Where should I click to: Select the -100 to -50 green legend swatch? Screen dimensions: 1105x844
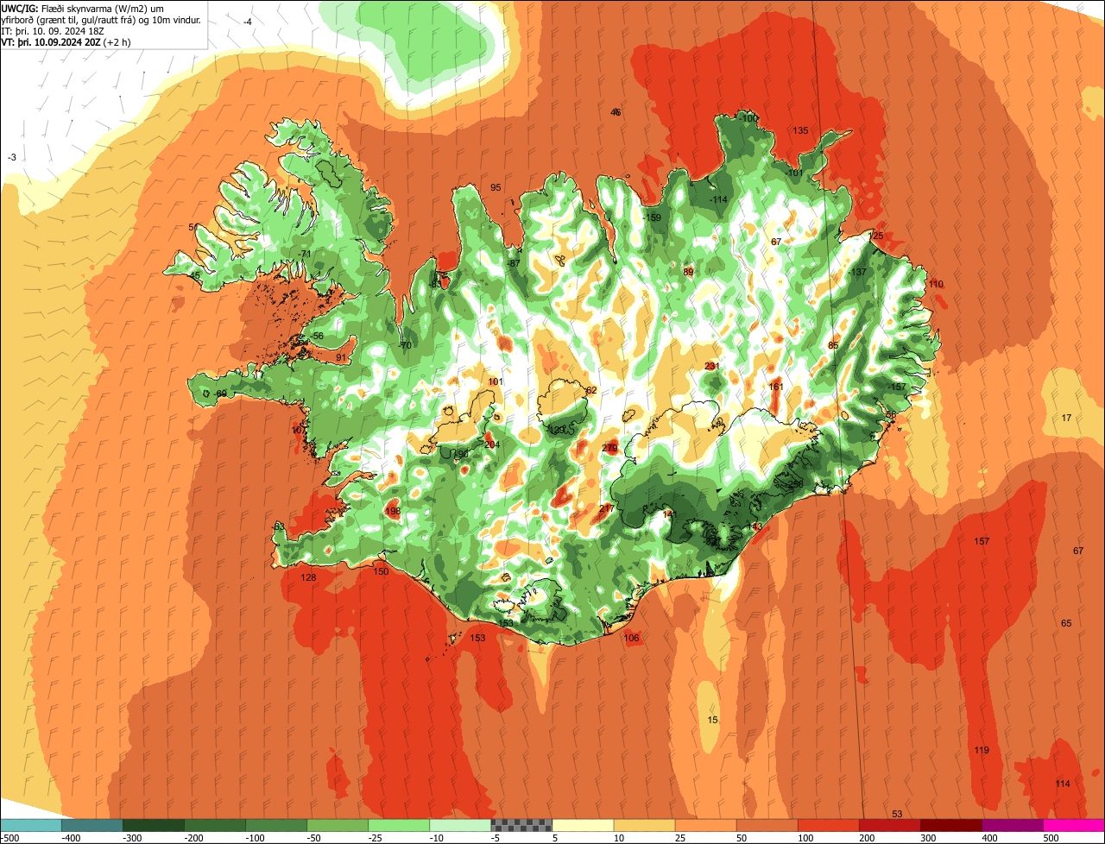(276, 825)
